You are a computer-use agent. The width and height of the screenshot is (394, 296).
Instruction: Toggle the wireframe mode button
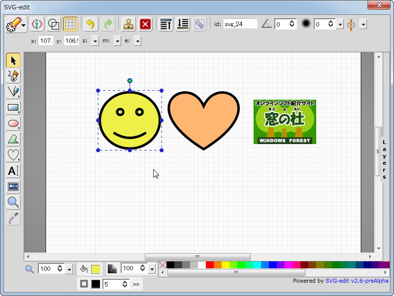pyautogui.click(x=54, y=24)
